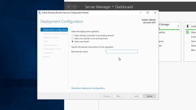The image size is (196, 110).
Task: Select Results step in wizard sidebar
Action: pyautogui.click(x=46, y=57)
